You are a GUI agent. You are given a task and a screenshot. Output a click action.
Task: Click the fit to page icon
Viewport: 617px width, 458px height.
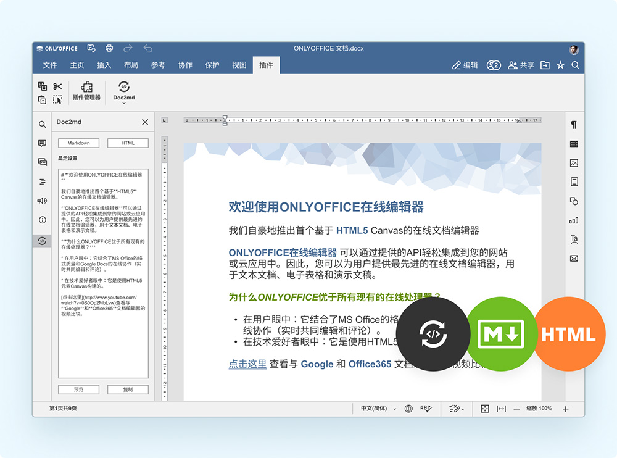485,409
